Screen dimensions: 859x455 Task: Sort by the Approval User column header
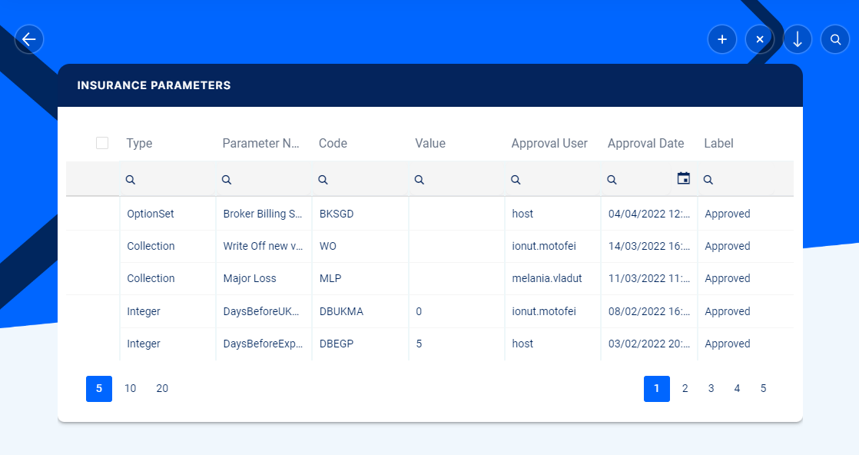click(549, 143)
